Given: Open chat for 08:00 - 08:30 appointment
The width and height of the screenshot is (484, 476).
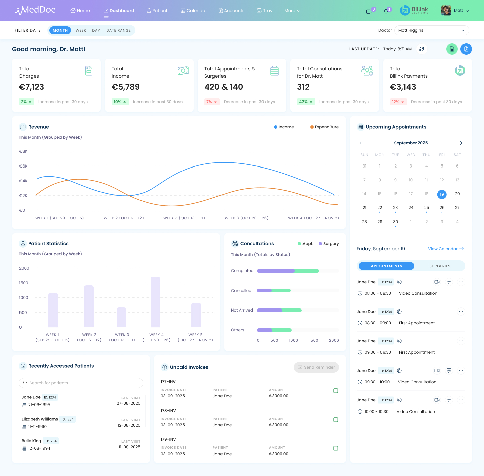Looking at the screenshot, I should [x=449, y=282].
